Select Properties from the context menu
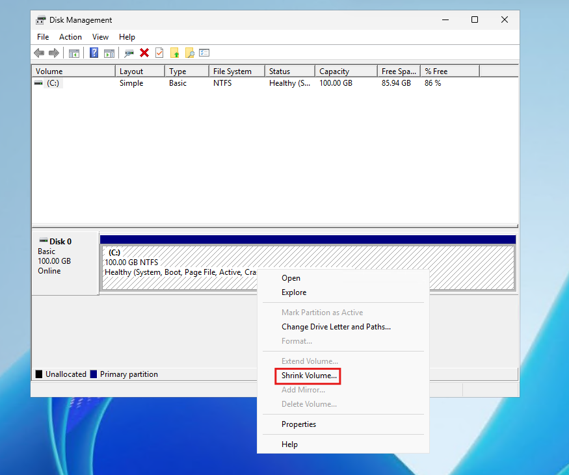The width and height of the screenshot is (569, 475). pyautogui.click(x=298, y=424)
